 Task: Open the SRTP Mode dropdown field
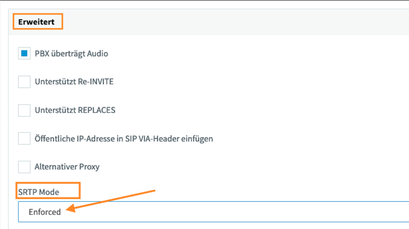tap(213, 212)
